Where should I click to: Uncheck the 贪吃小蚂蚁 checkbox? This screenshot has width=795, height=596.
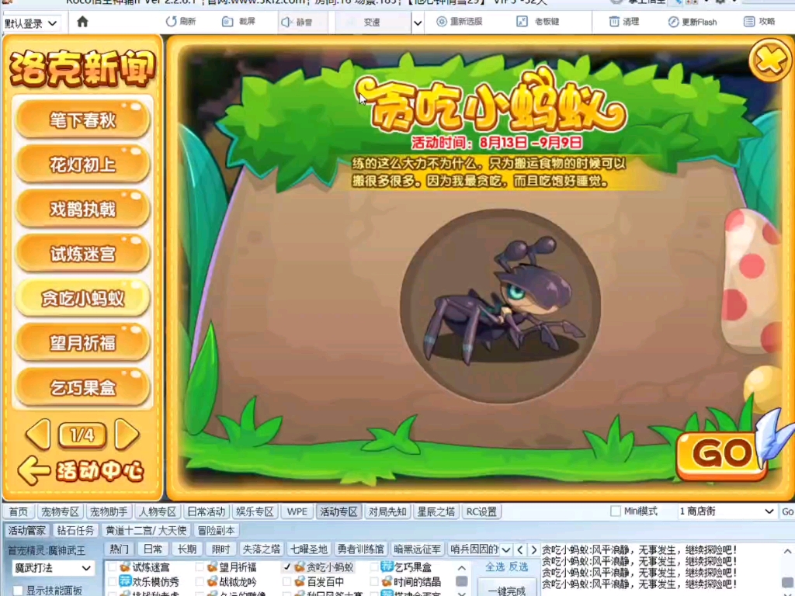(x=287, y=567)
